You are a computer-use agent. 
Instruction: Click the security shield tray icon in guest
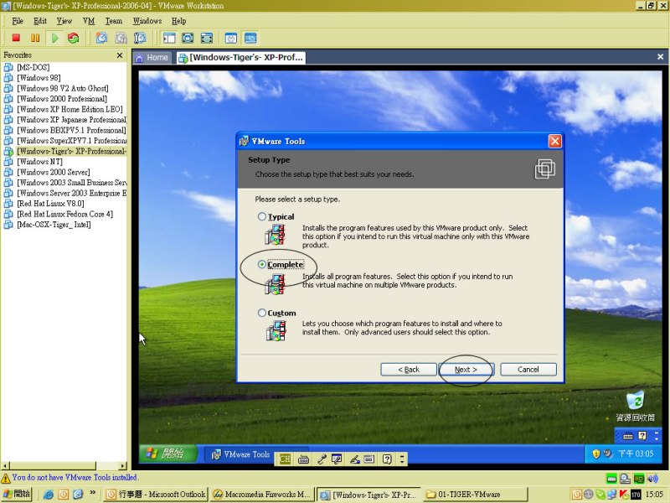[x=595, y=454]
